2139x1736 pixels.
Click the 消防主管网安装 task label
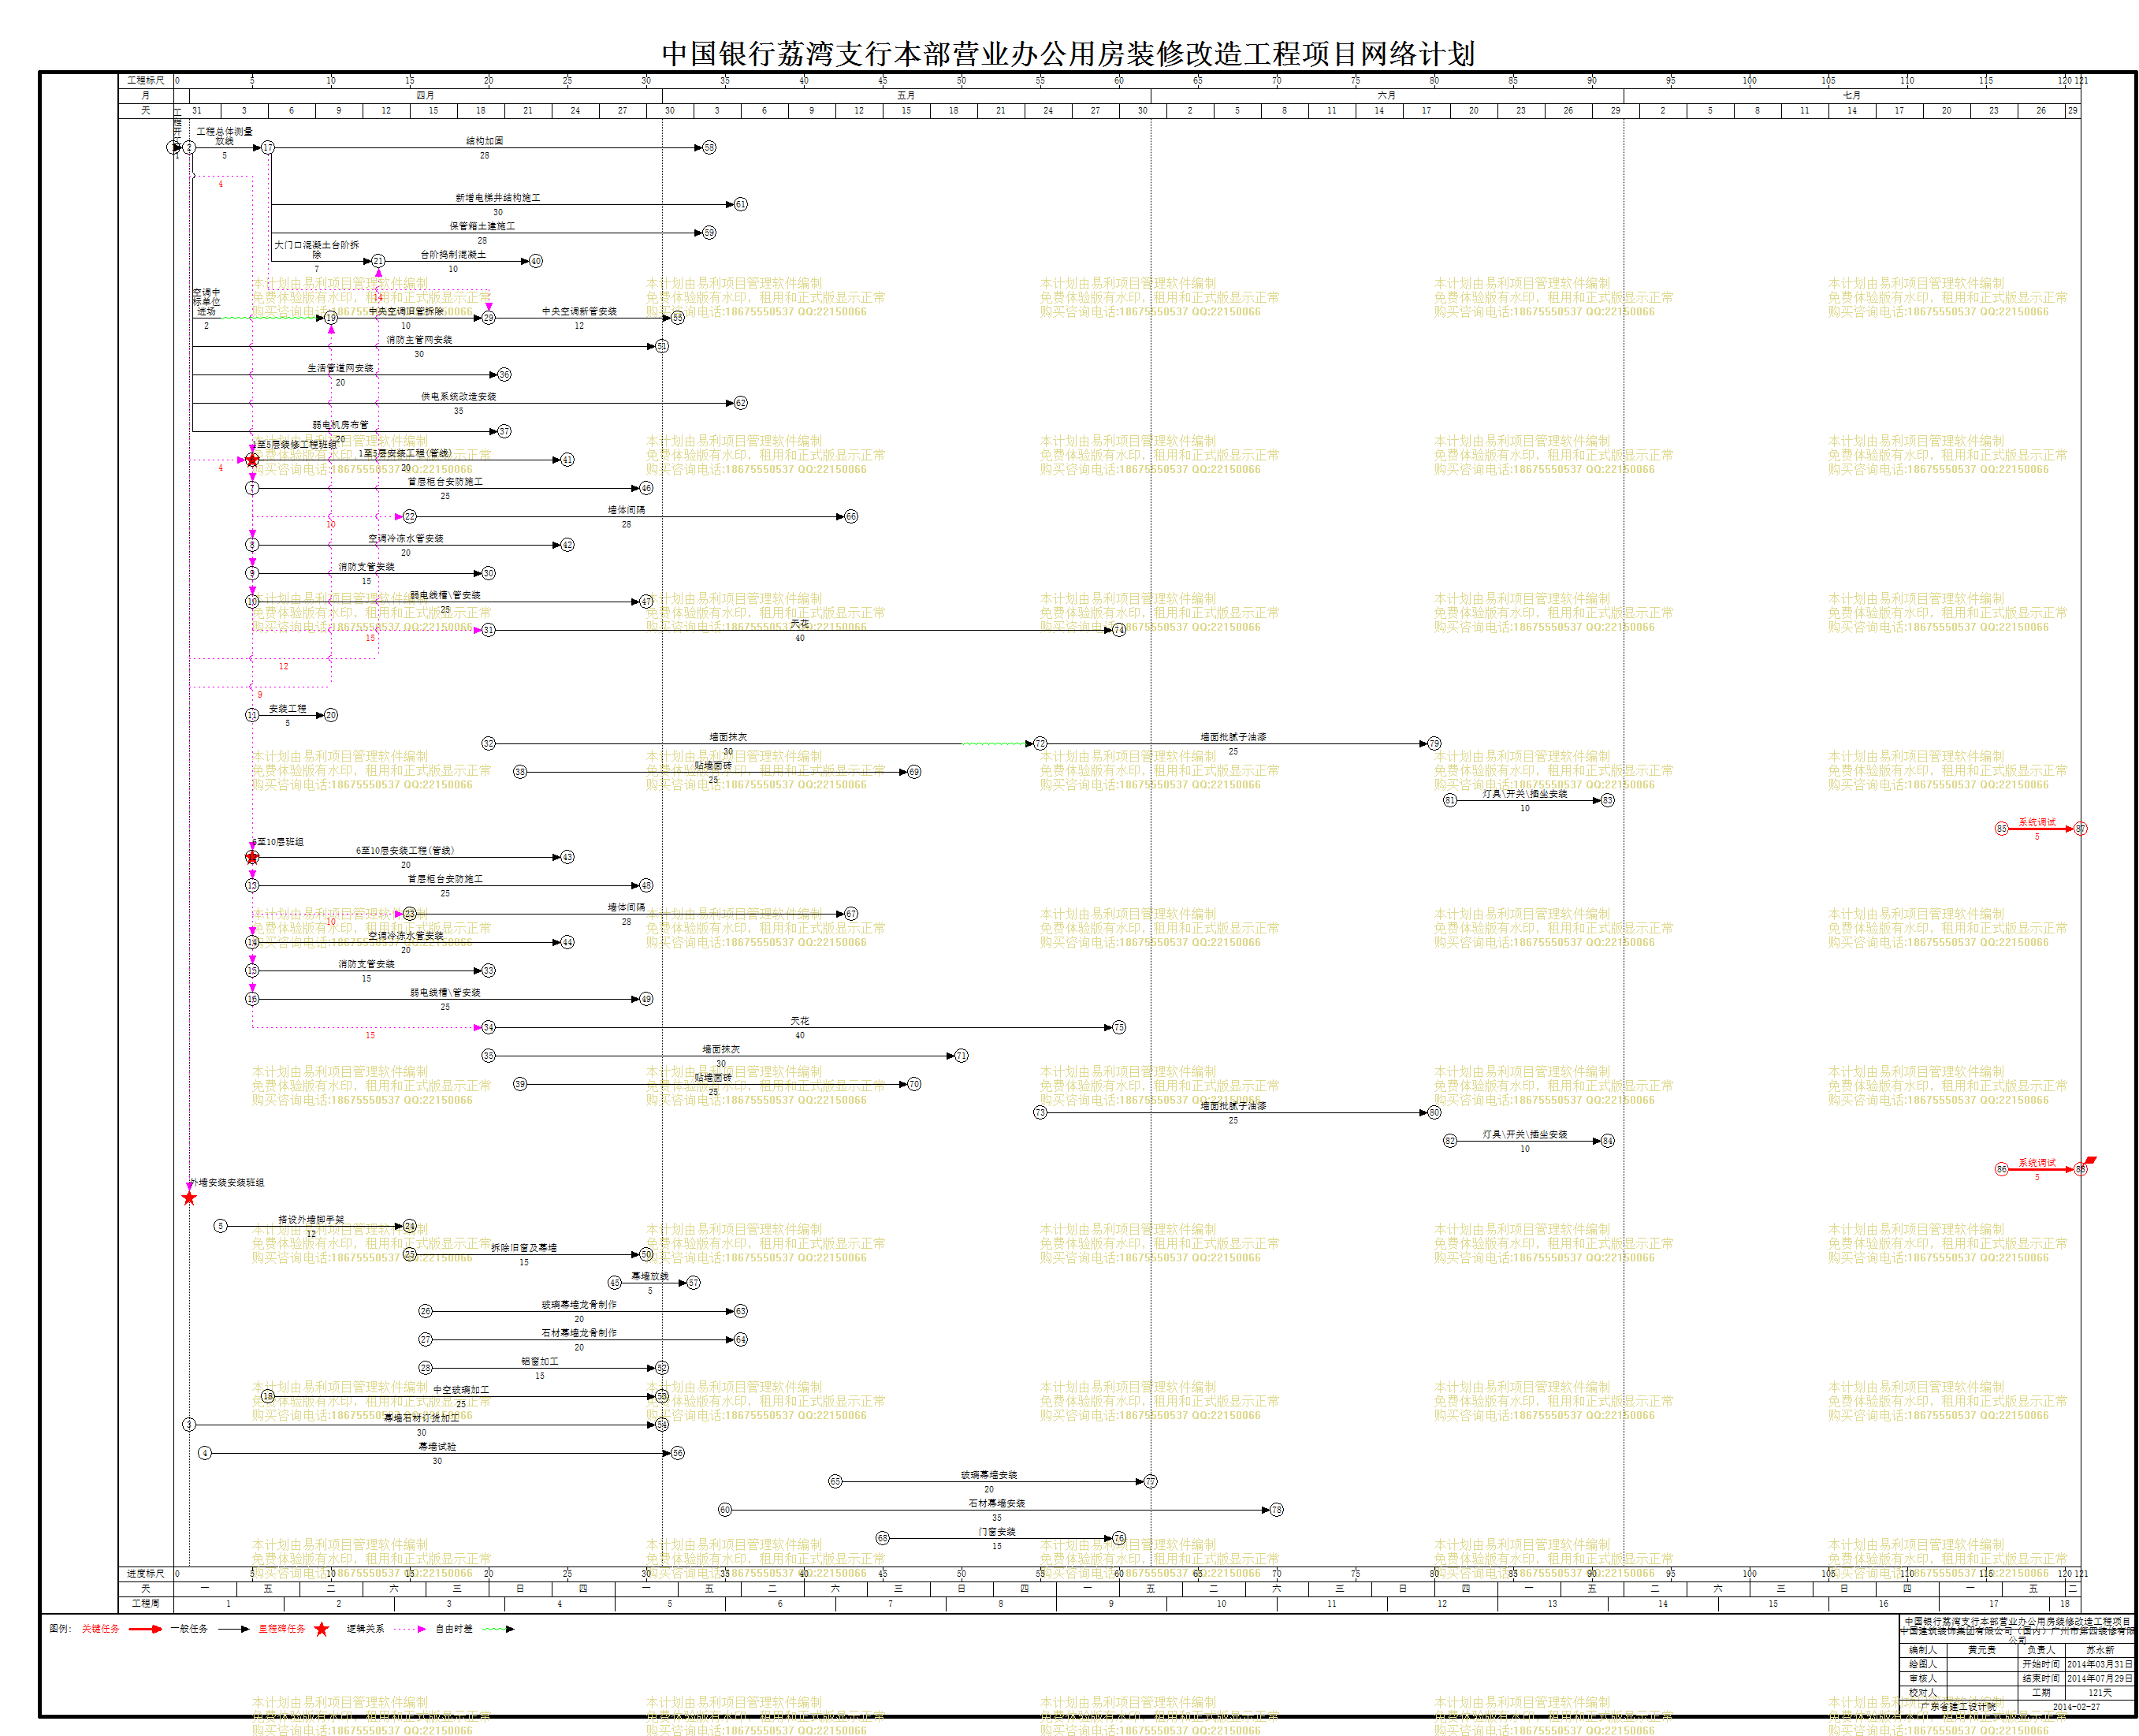pos(418,340)
